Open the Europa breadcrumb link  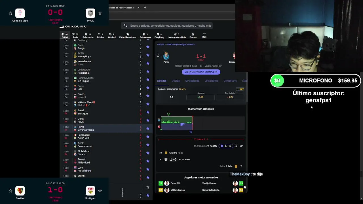161,44
